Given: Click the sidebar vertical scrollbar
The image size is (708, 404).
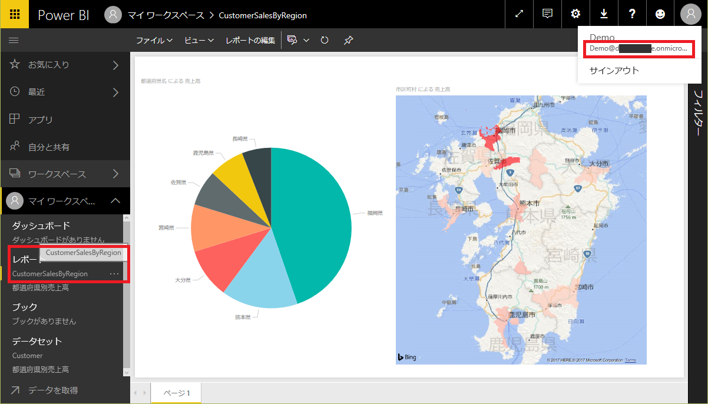Looking at the screenshot, I should (126, 294).
